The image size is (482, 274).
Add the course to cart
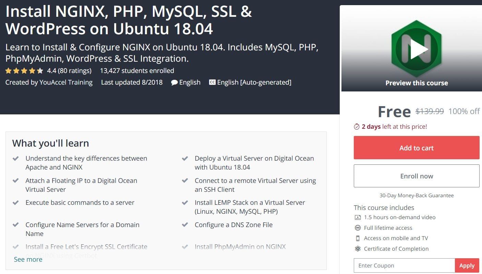tap(417, 148)
